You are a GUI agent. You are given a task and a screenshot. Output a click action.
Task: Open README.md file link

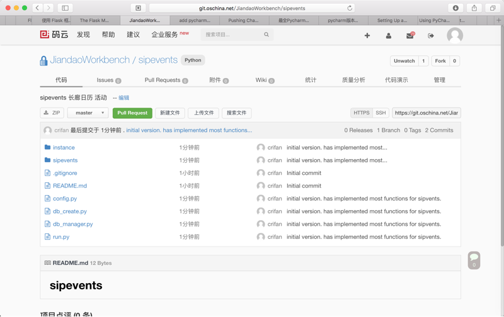point(70,186)
